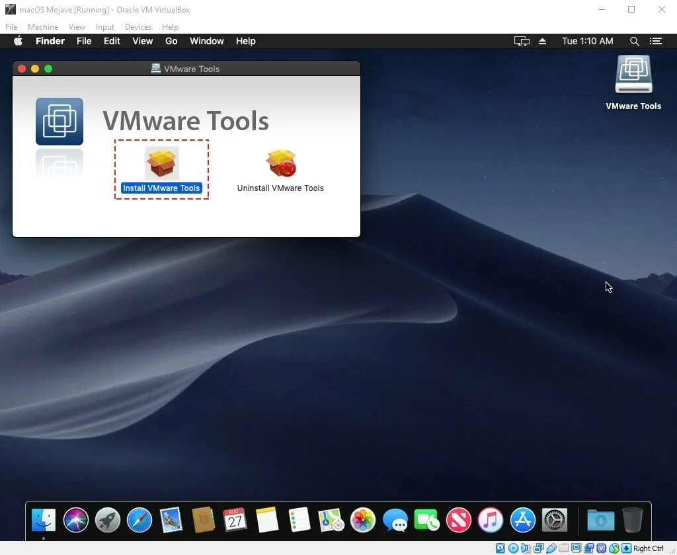Open the VirtualBox Input menu
Viewport: 677px width, 555px height.
click(x=105, y=26)
